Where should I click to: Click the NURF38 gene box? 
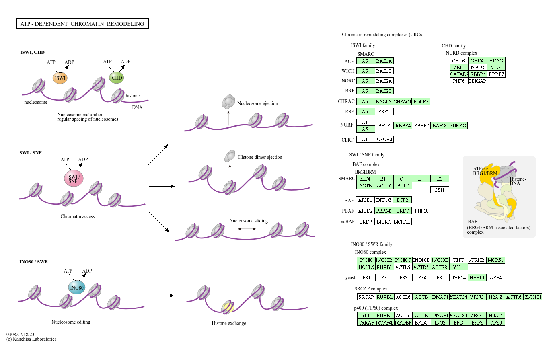coord(458,125)
